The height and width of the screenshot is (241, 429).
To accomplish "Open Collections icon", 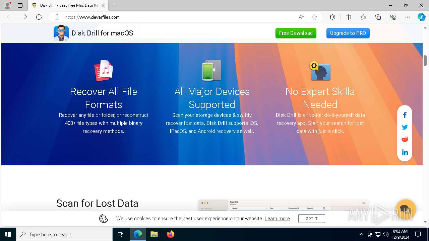I will [378, 17].
